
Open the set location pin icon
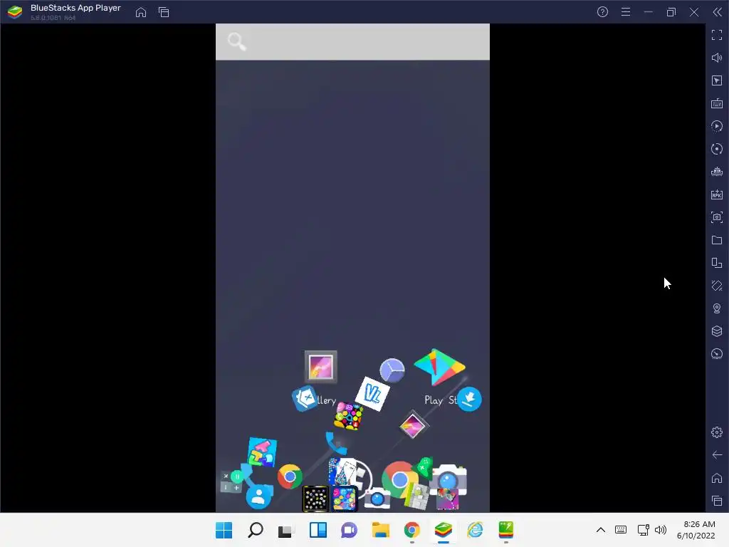coord(717,308)
